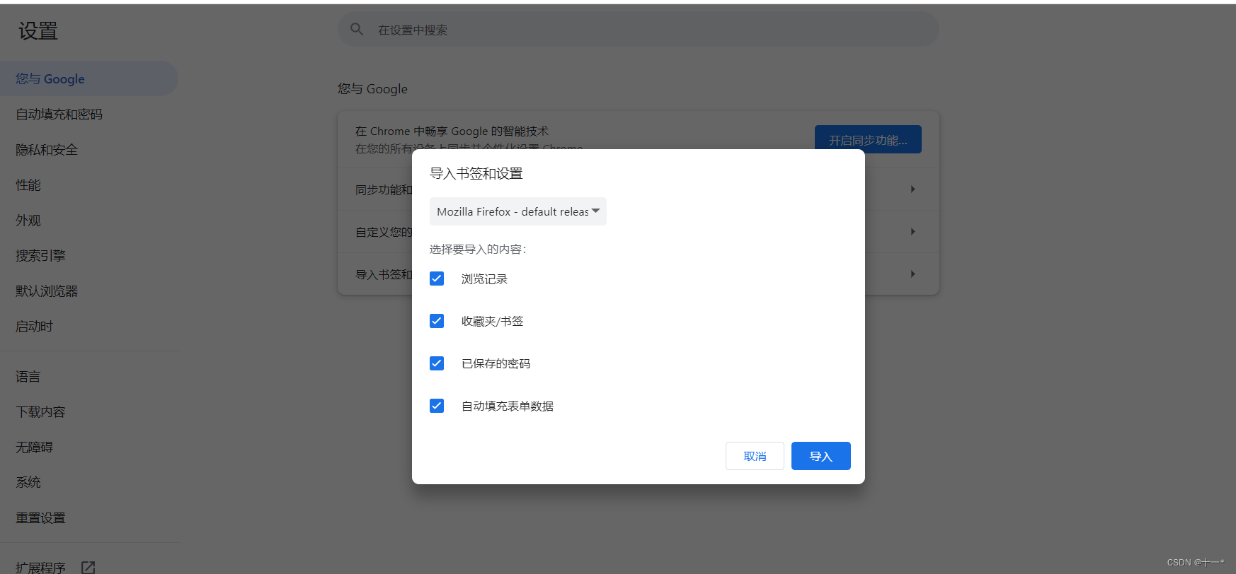
Task: Focus the 在设置中搜索 search field
Action: click(639, 29)
